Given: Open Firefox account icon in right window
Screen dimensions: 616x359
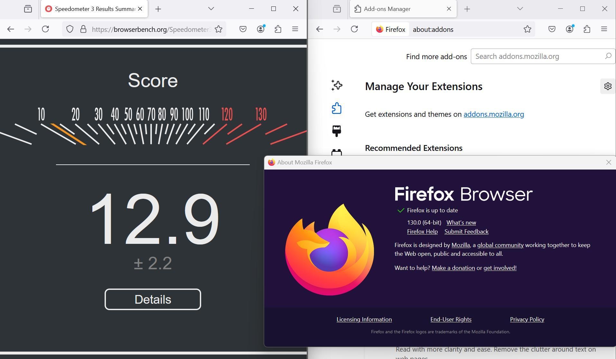Looking at the screenshot, I should (569, 29).
